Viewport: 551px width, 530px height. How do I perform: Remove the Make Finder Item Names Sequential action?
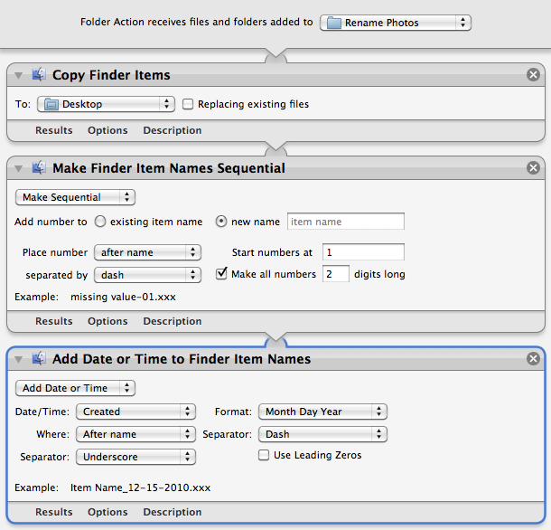533,168
